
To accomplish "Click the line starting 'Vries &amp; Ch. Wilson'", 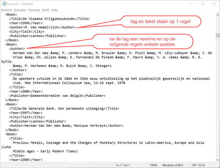I will coord(107,57).
